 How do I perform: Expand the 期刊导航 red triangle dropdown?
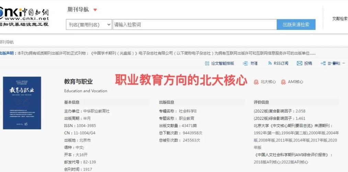pos(95,10)
